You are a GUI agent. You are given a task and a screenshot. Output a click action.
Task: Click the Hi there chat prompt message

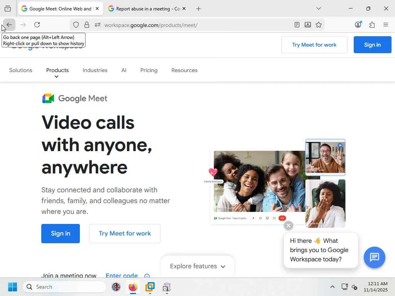click(x=321, y=250)
